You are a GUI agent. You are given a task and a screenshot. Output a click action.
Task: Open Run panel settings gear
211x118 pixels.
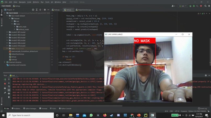[x=206, y=75]
